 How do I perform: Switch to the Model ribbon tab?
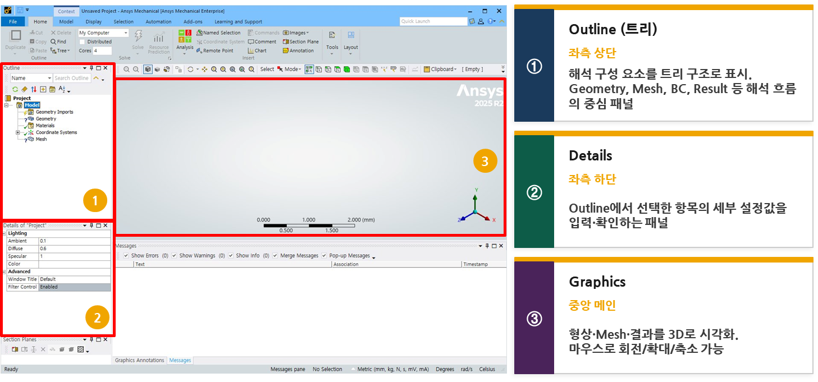coord(66,22)
